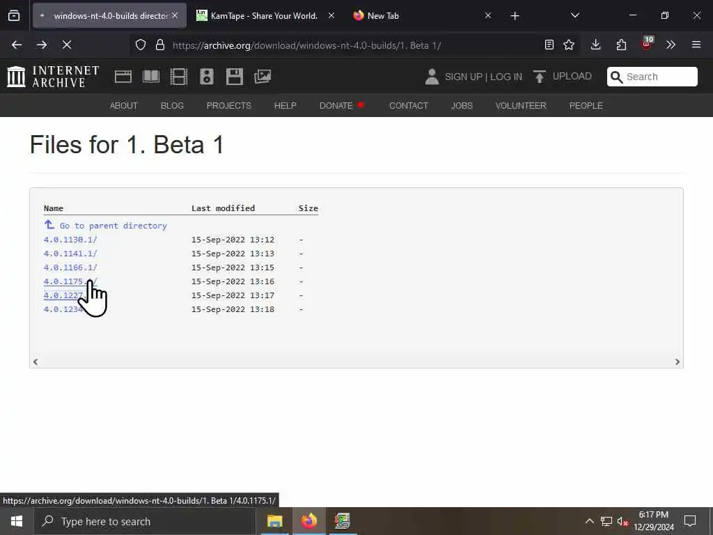Open the HELP menu item

(x=285, y=106)
